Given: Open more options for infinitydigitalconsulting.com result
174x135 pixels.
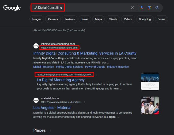Looking at the screenshot, I should [x=81, y=48].
